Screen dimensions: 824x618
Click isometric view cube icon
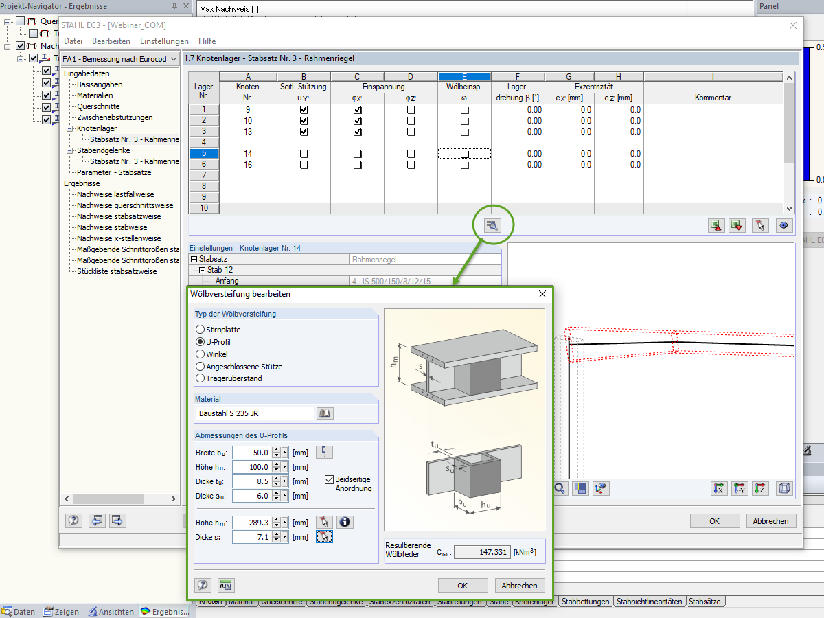pyautogui.click(x=784, y=488)
